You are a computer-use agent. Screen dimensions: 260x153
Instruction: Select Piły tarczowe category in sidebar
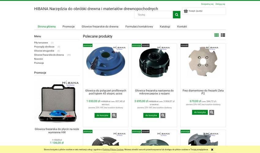tap(41, 43)
